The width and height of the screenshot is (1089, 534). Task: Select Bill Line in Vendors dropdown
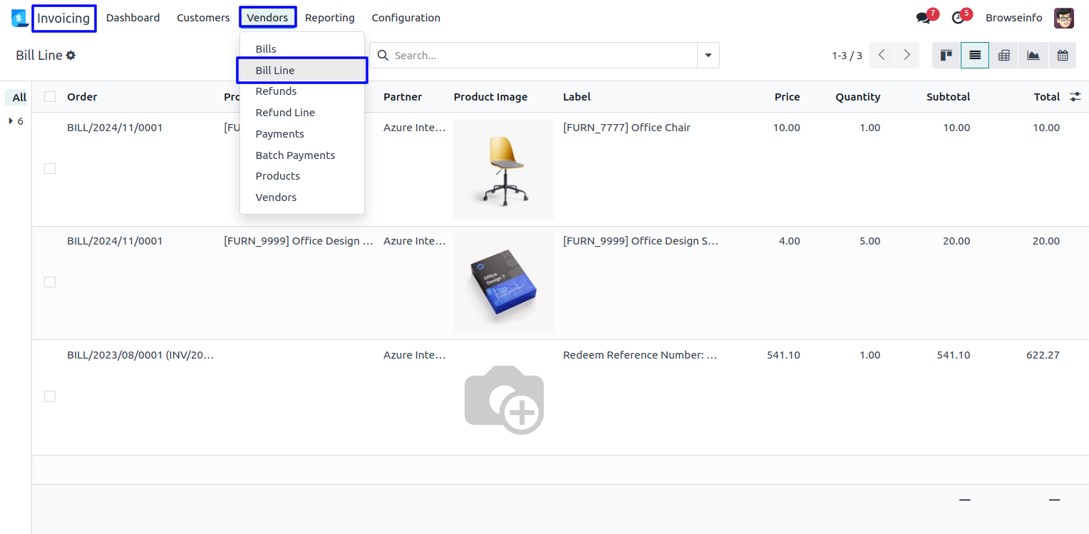(x=302, y=71)
